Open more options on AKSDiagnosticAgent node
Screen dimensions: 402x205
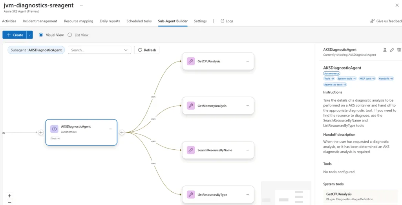110,129
